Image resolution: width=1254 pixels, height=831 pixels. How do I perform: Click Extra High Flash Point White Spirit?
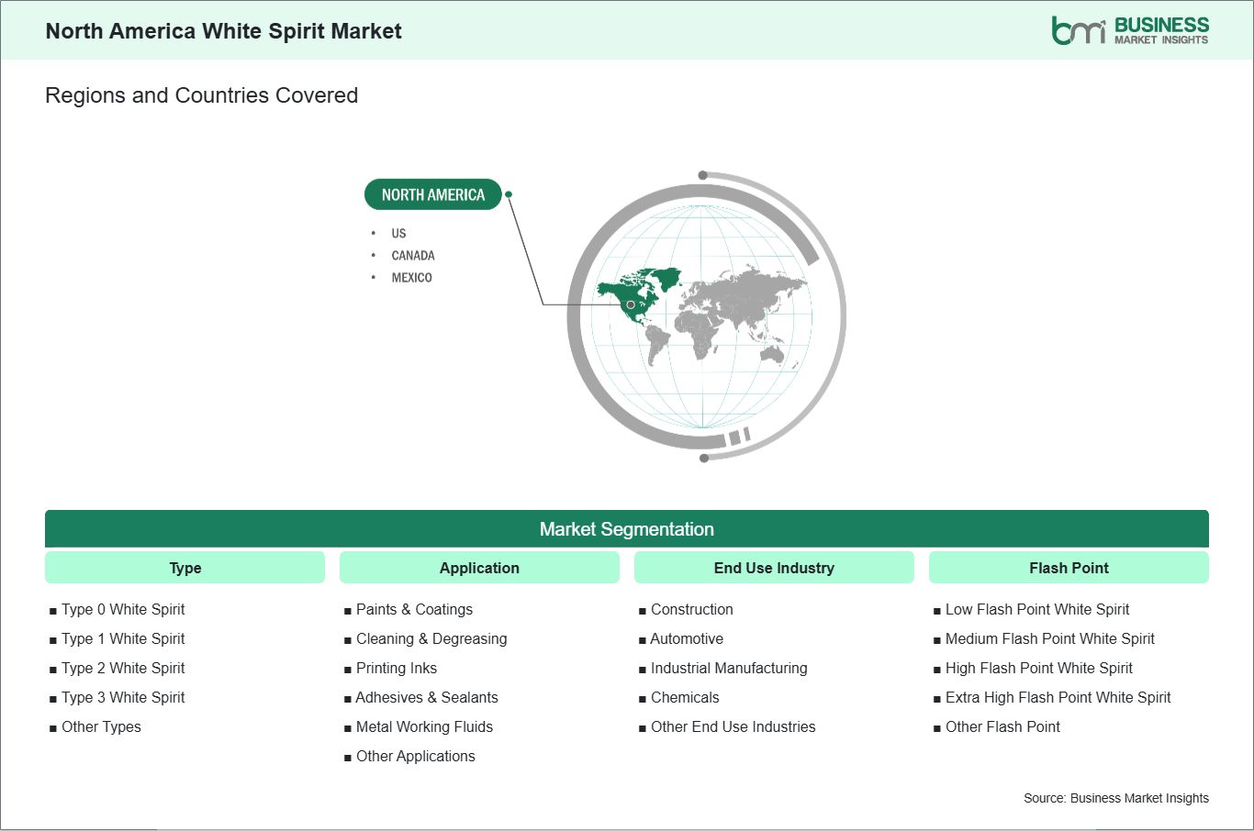click(x=1058, y=697)
